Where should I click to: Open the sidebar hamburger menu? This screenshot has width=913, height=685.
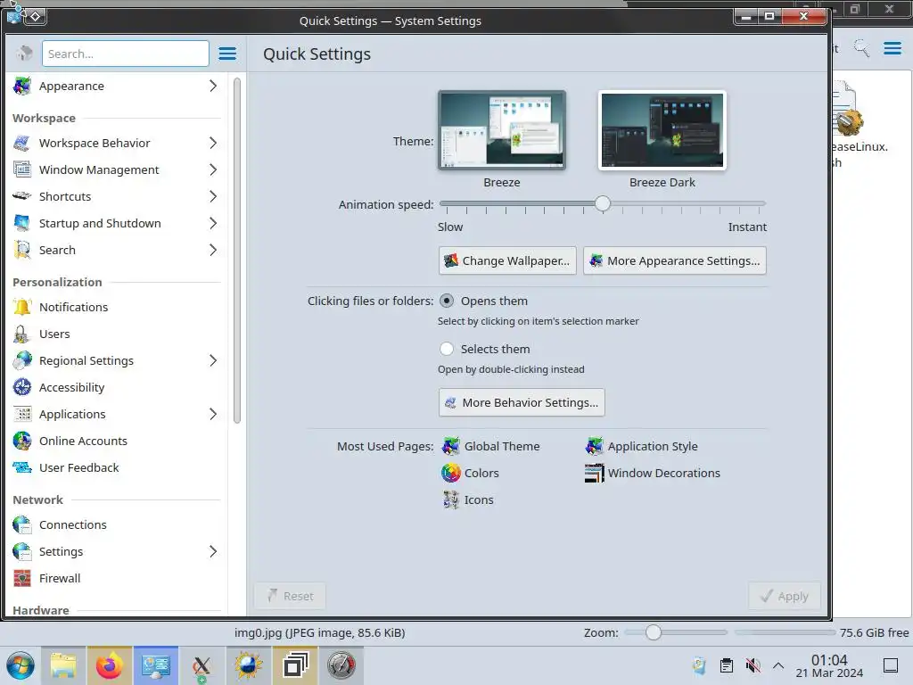[x=227, y=54]
